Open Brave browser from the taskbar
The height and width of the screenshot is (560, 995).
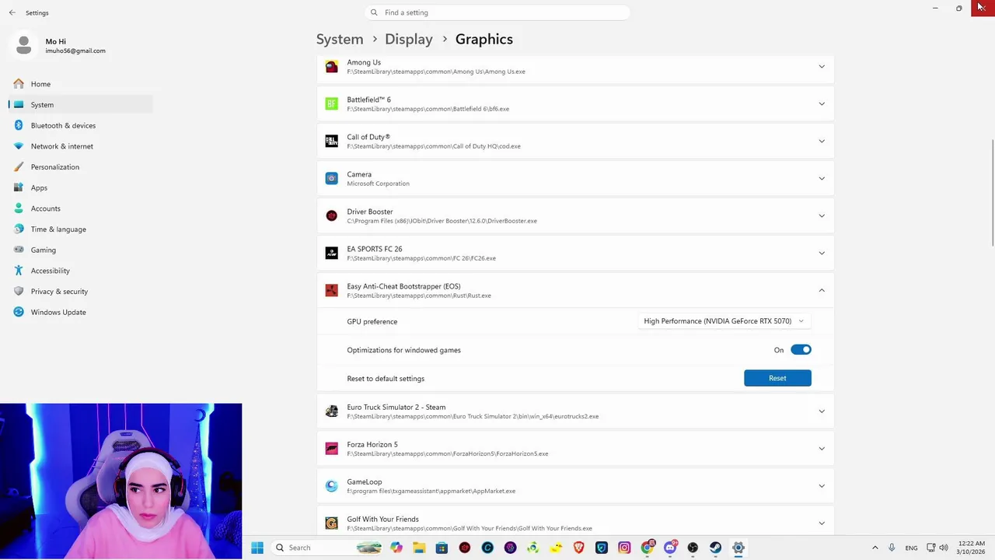(578, 548)
